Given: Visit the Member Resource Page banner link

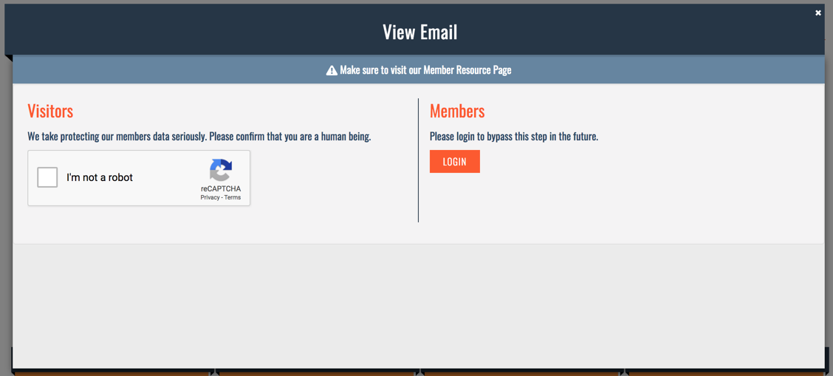Looking at the screenshot, I should click(419, 70).
